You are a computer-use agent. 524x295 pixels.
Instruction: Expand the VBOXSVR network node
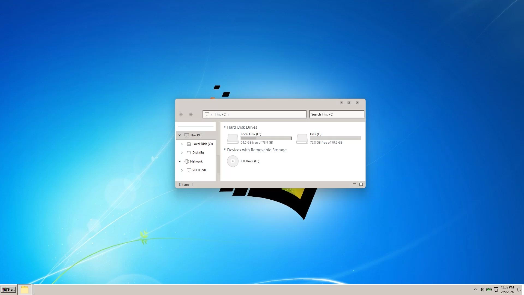pos(182,170)
